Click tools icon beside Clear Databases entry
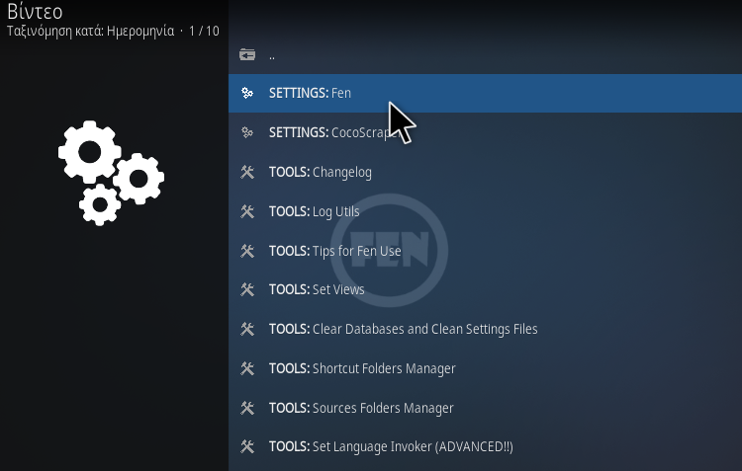 [247, 329]
